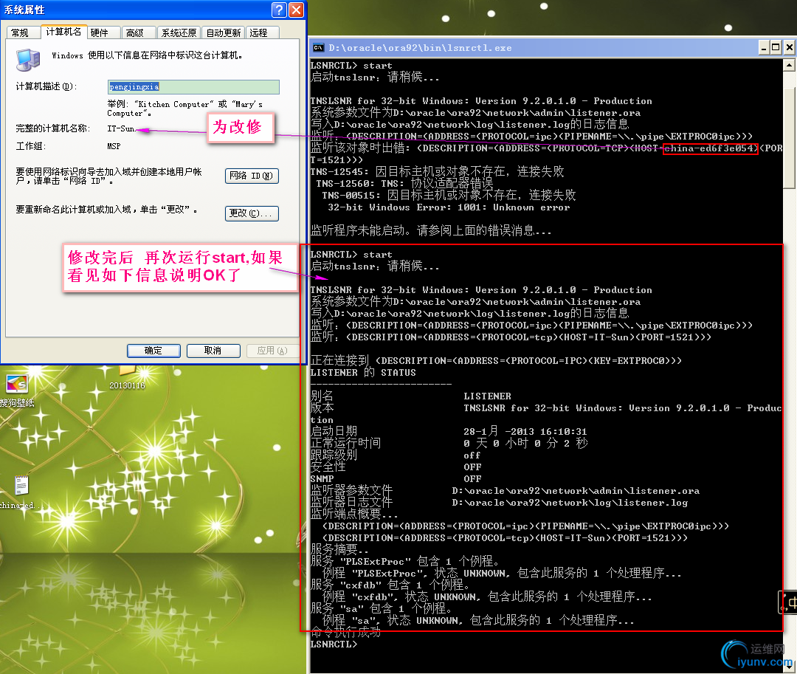Select the 20130116 folder on the desktop

(x=127, y=378)
